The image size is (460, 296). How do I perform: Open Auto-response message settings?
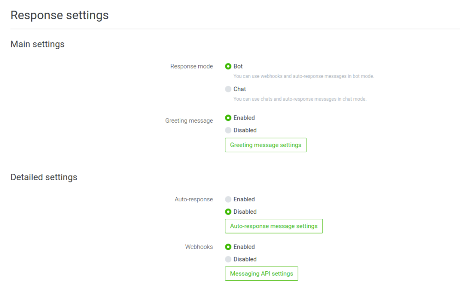coord(274,226)
